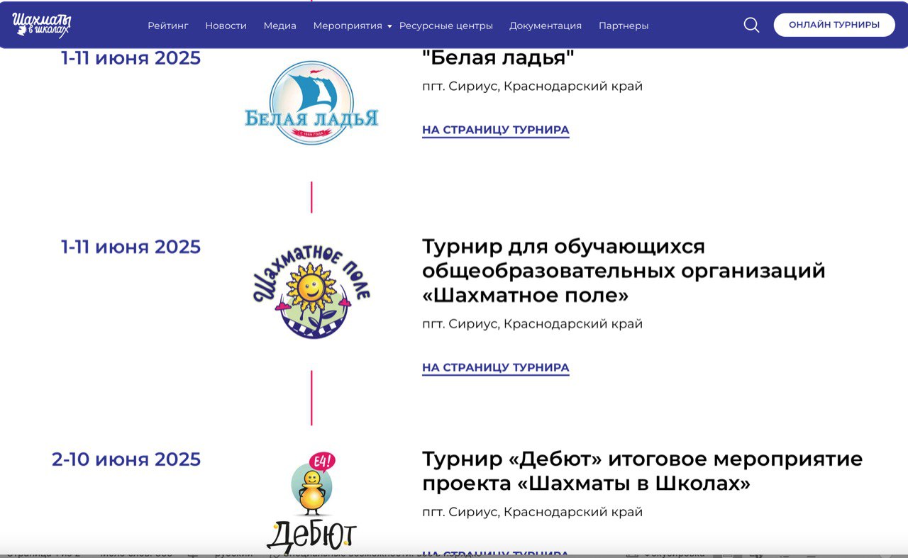Click the location text under Турнир «Дебют»
This screenshot has width=908, height=558.
point(533,512)
